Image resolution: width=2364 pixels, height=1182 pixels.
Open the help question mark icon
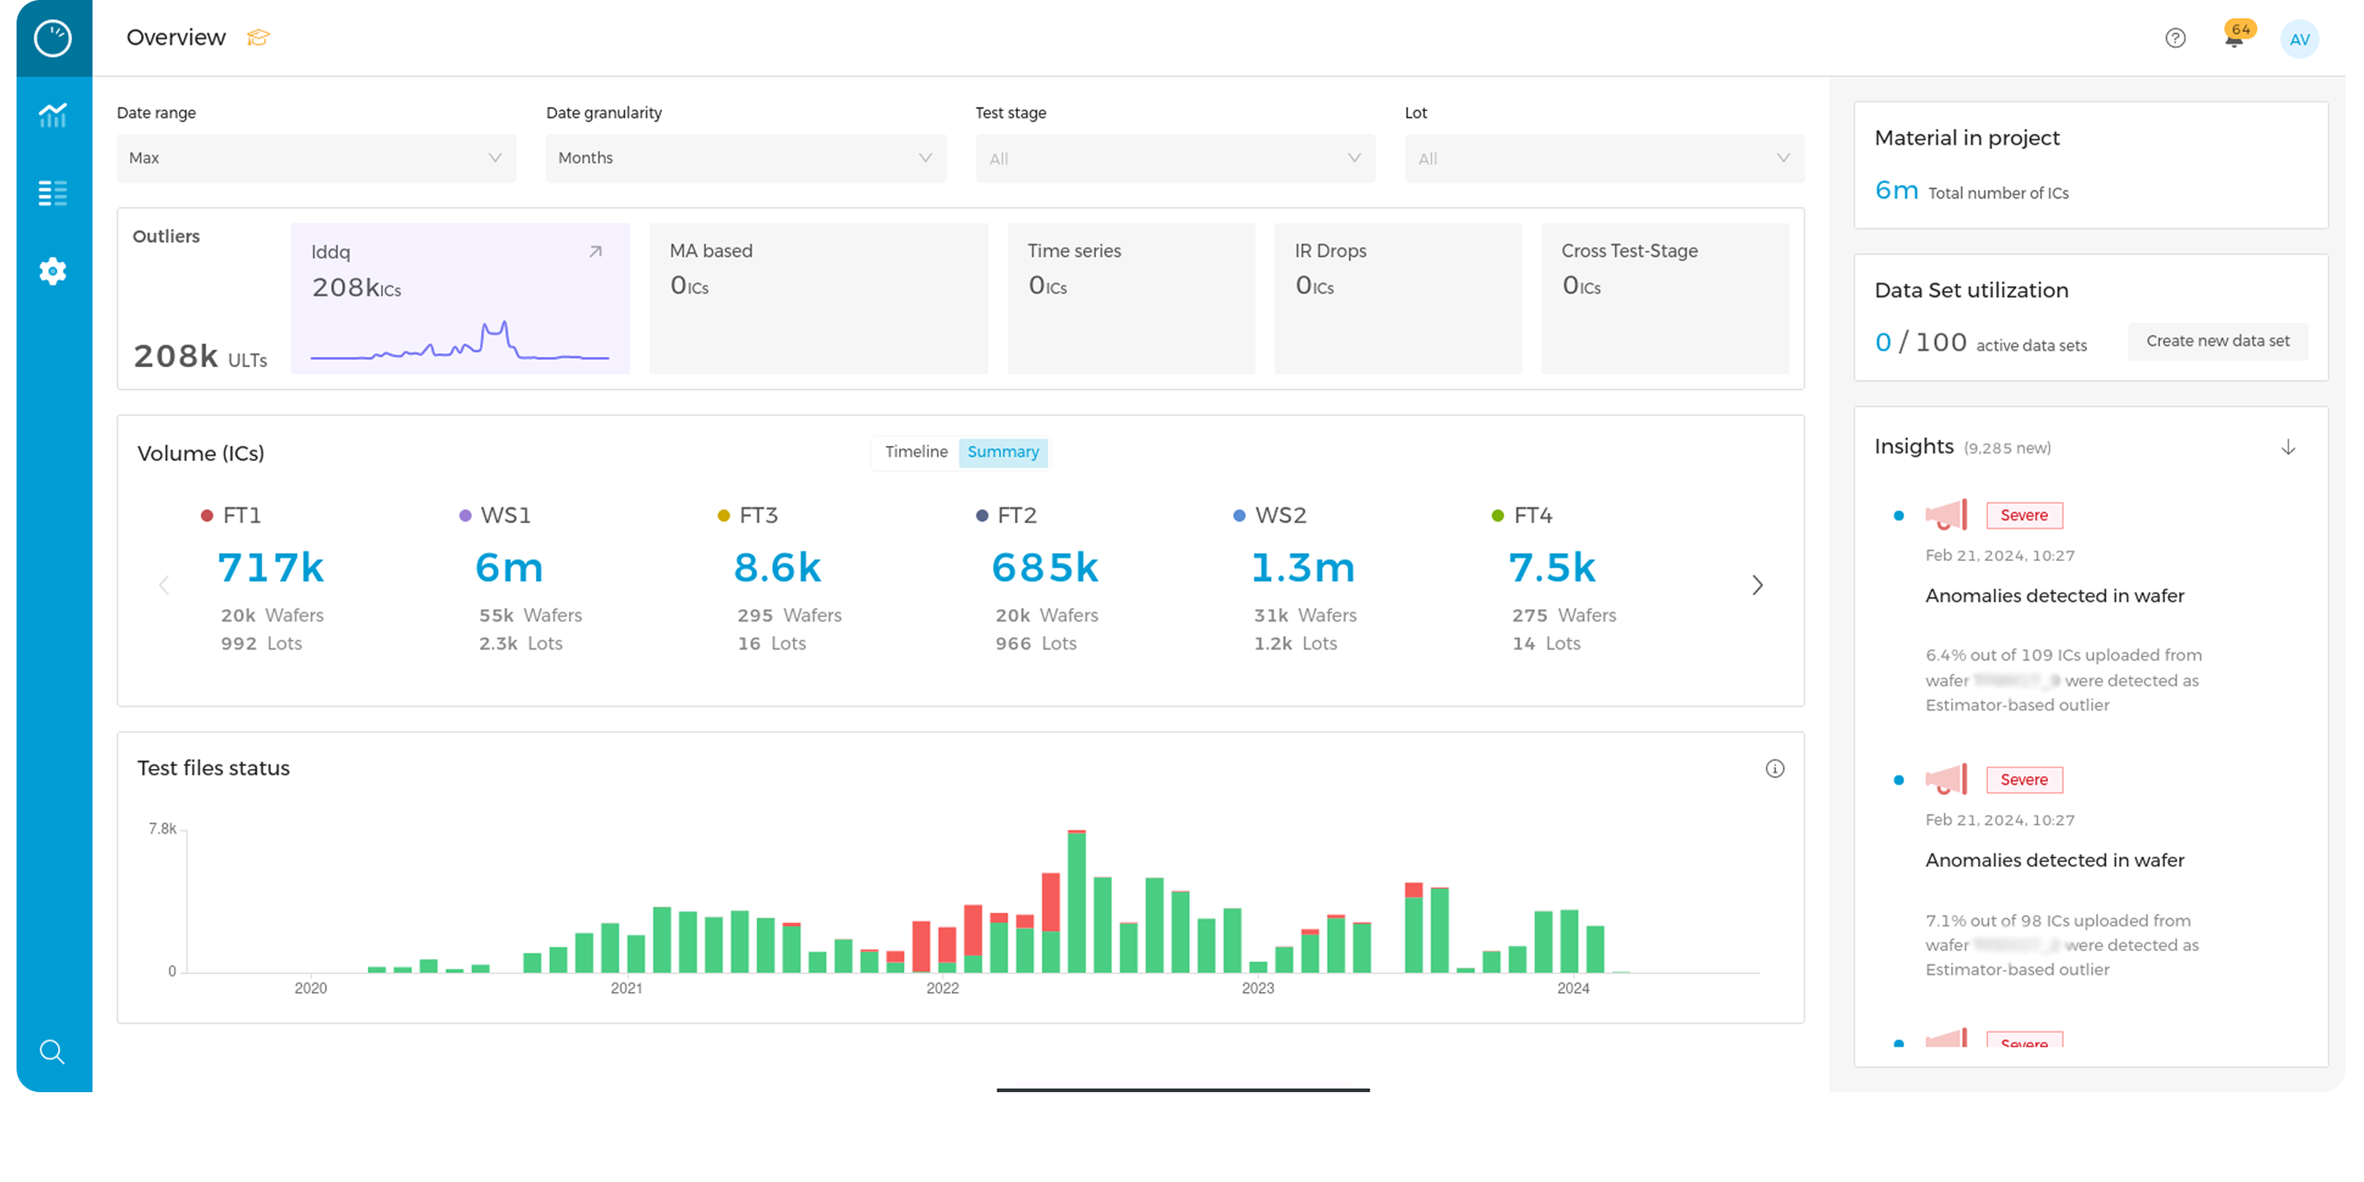click(x=2175, y=38)
